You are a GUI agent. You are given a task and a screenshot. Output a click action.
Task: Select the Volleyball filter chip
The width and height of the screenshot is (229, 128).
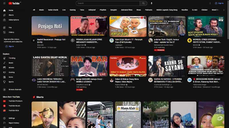[x=92, y=10]
